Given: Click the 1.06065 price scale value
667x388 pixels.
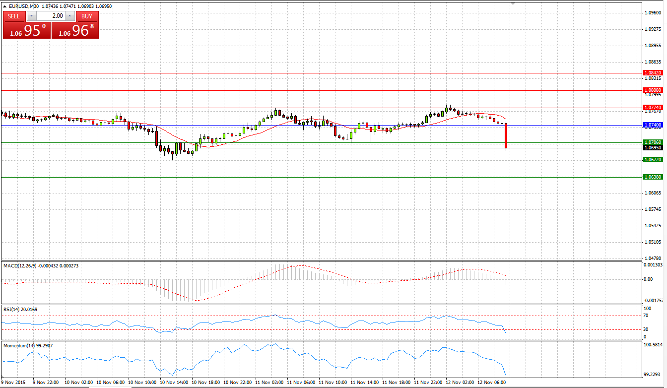Looking at the screenshot, I should pyautogui.click(x=653, y=193).
